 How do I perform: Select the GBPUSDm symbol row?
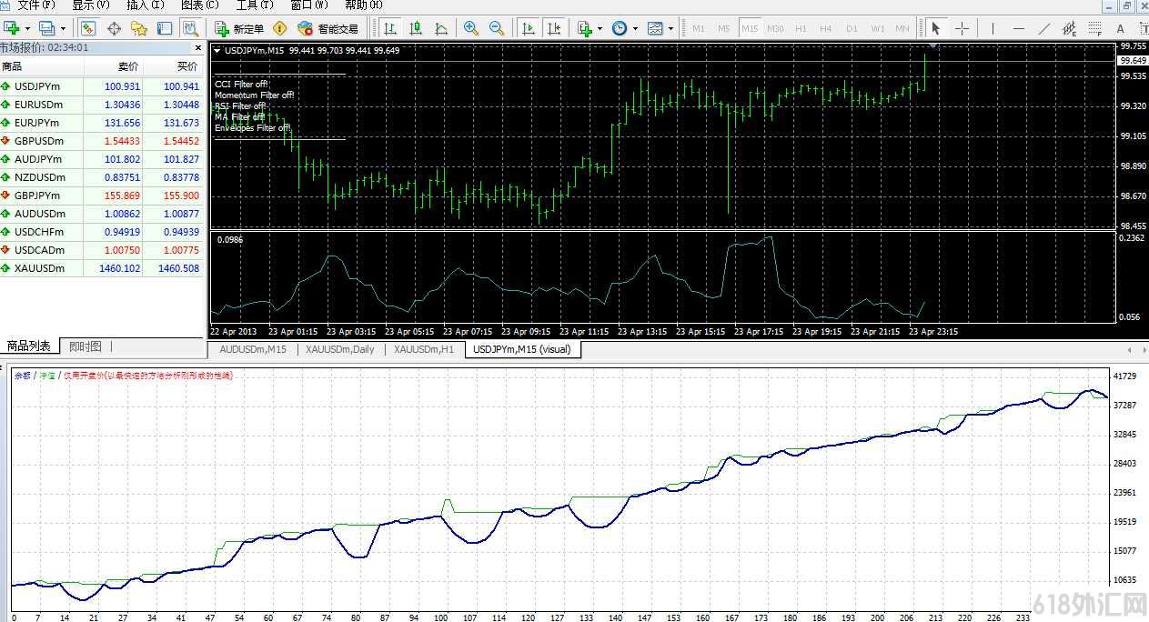103,141
